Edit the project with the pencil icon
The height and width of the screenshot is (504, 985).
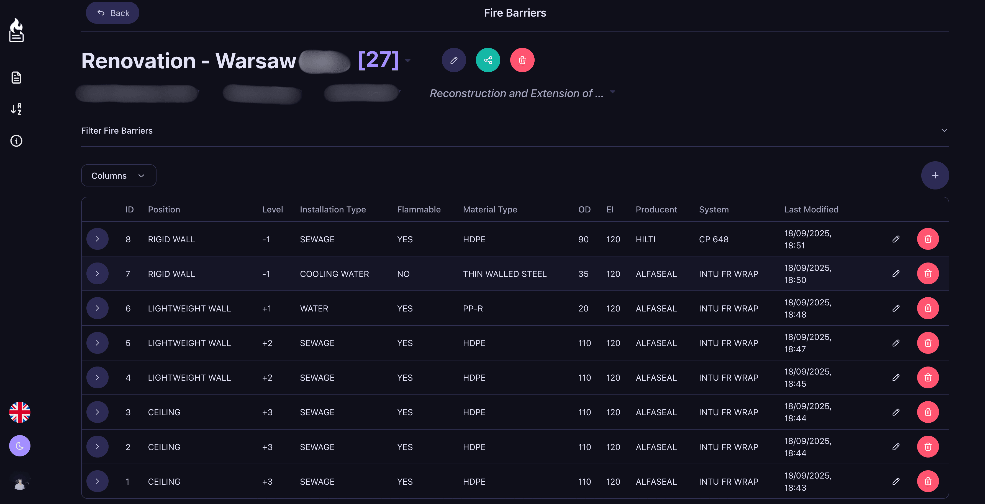click(x=454, y=60)
